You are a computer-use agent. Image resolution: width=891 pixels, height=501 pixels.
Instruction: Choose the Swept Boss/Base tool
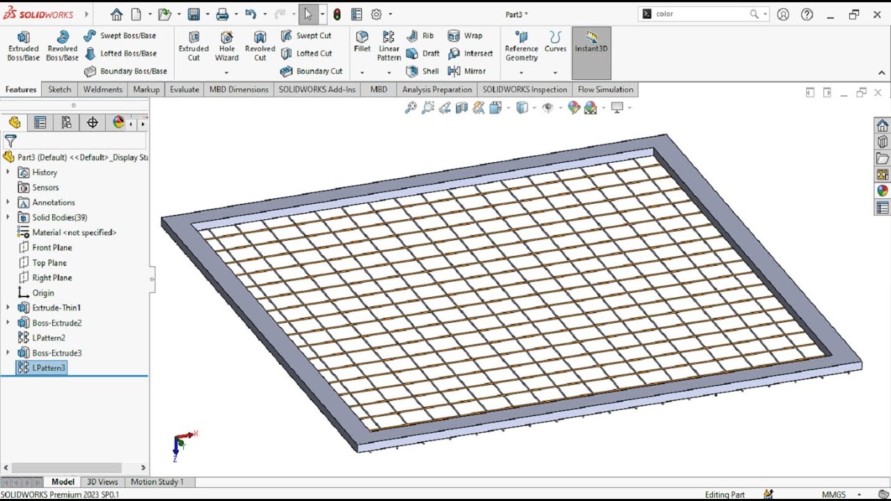point(120,35)
